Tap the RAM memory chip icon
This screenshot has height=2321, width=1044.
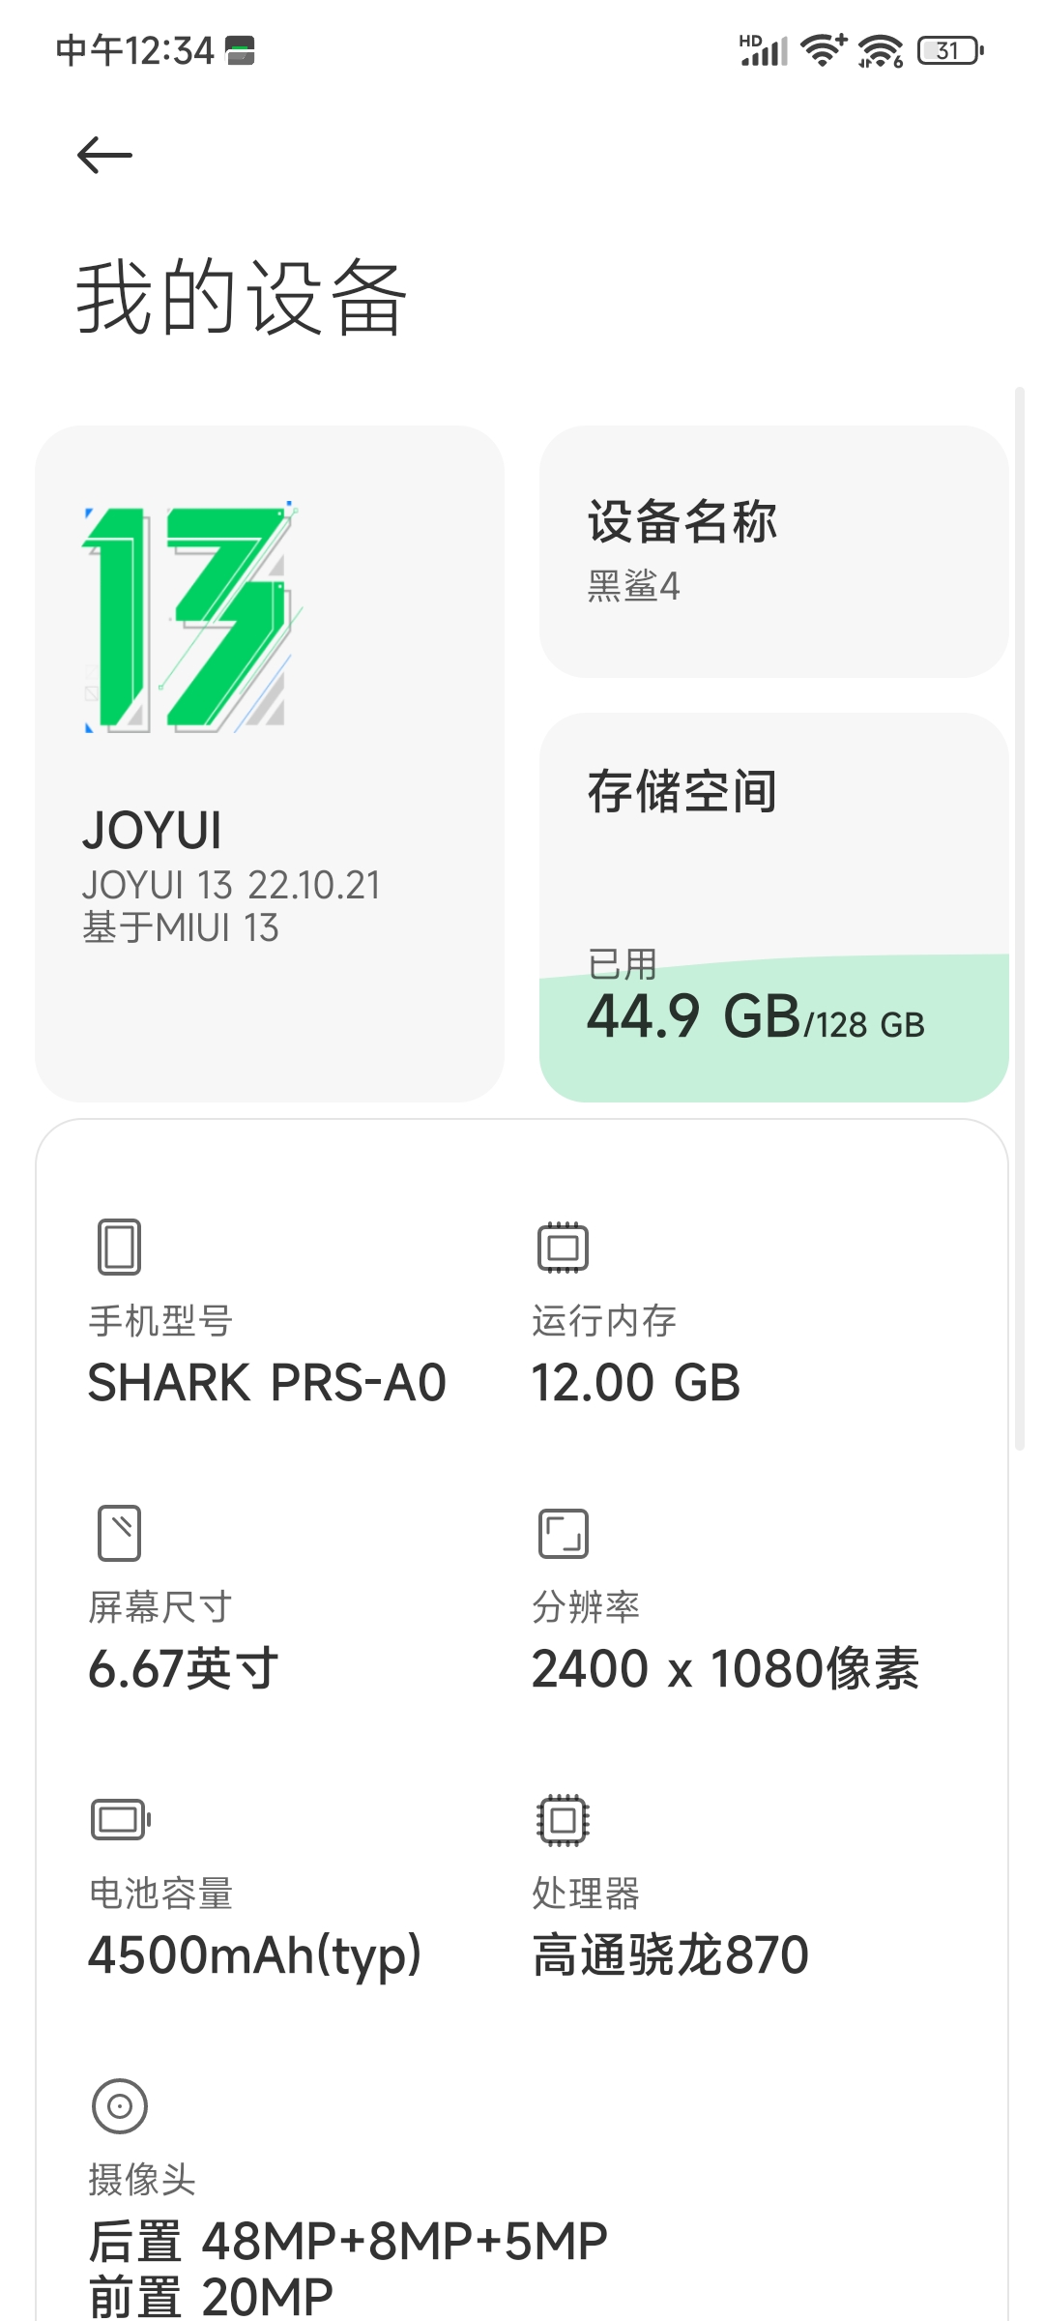click(x=564, y=1247)
